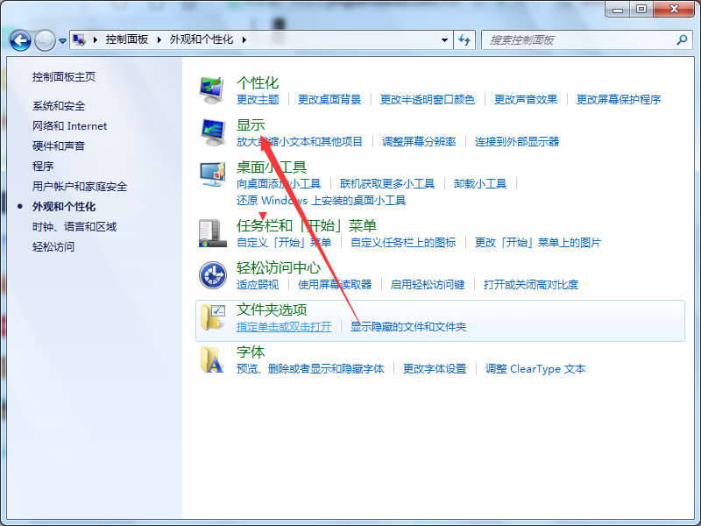Open 系统和安全 category in sidebar

tap(59, 106)
